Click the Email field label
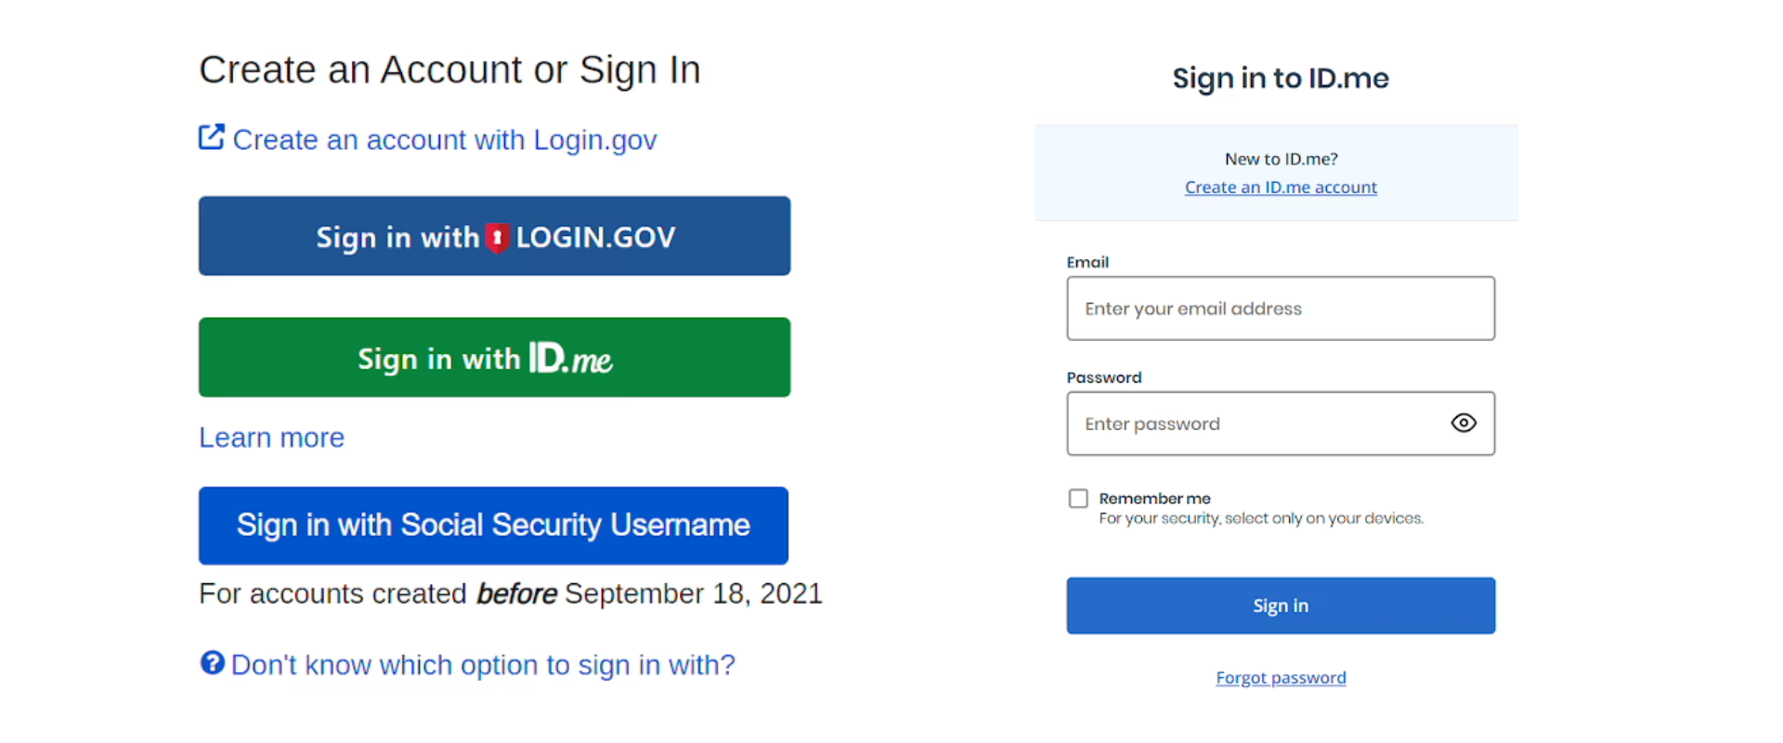The height and width of the screenshot is (743, 1783). 1087,262
